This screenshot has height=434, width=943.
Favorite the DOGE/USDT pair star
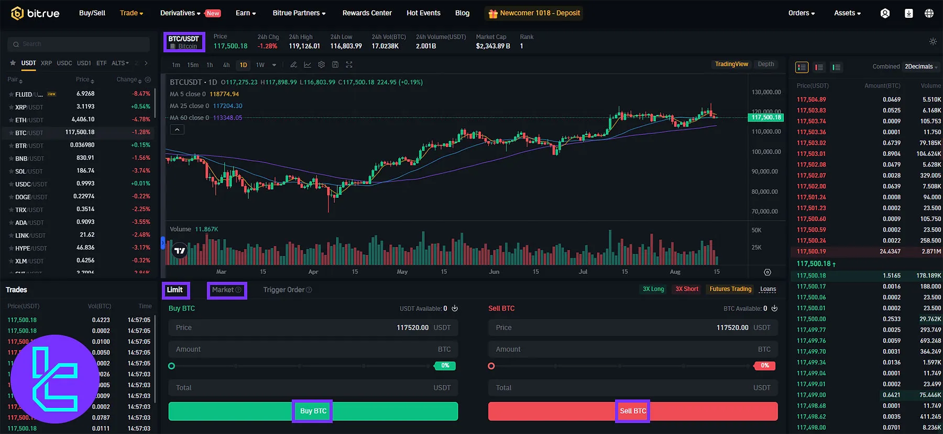pos(11,197)
